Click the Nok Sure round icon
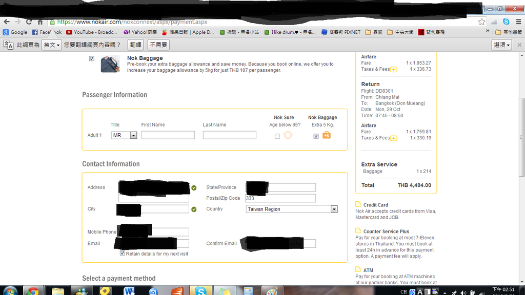This screenshot has width=525, height=295. (x=288, y=135)
